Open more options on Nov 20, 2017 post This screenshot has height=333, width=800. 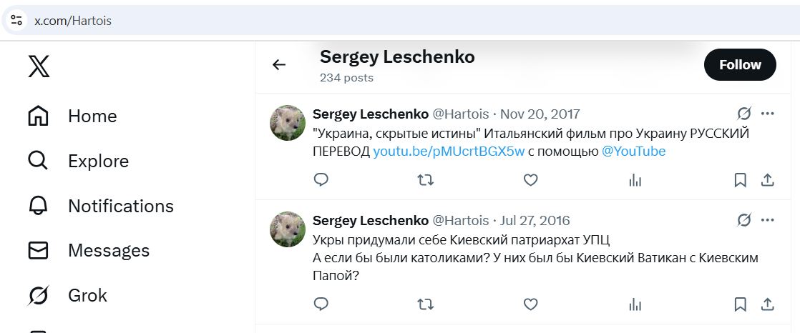tap(768, 114)
